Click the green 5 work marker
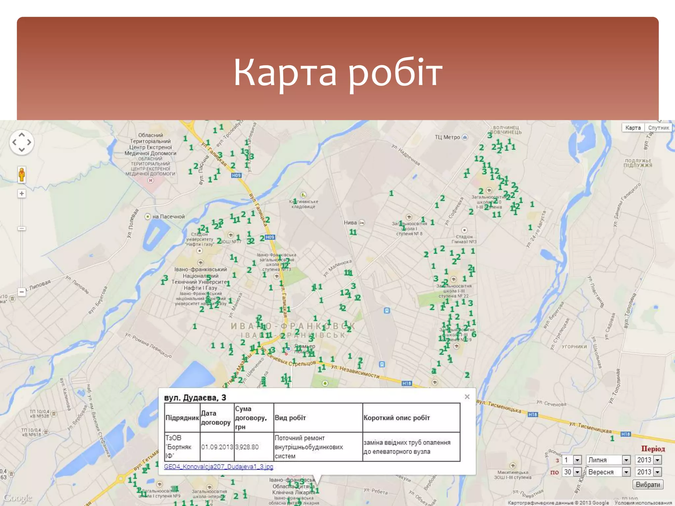The image size is (675, 506). point(209,277)
